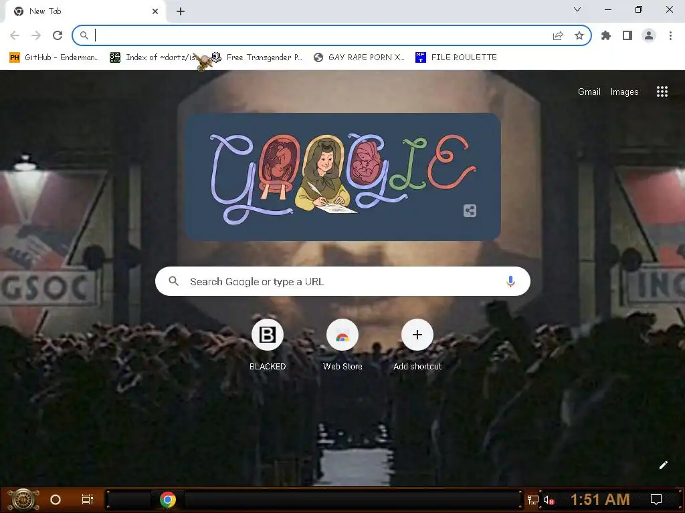Image resolution: width=685 pixels, height=513 pixels.
Task: Go forward to next page
Action: click(x=36, y=35)
